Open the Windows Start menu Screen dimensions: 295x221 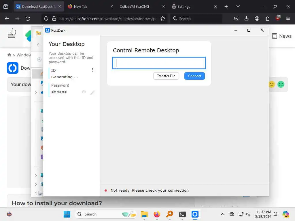pyautogui.click(x=67, y=214)
